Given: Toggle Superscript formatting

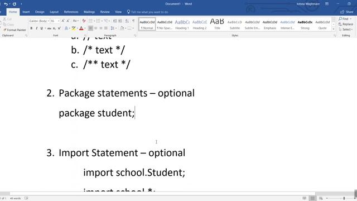Looking at the screenshot, I should tap(59, 28).
